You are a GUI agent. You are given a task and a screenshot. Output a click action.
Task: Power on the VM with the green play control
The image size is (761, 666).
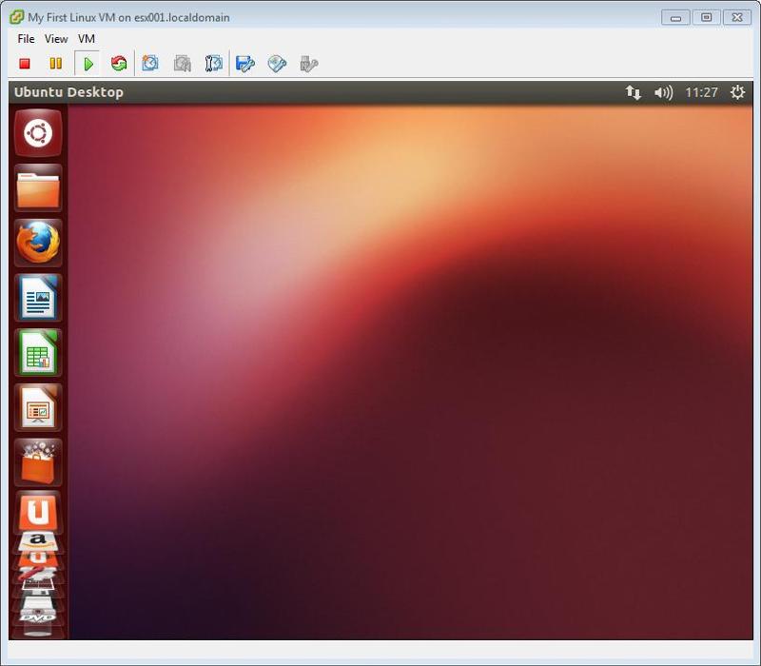coord(88,63)
